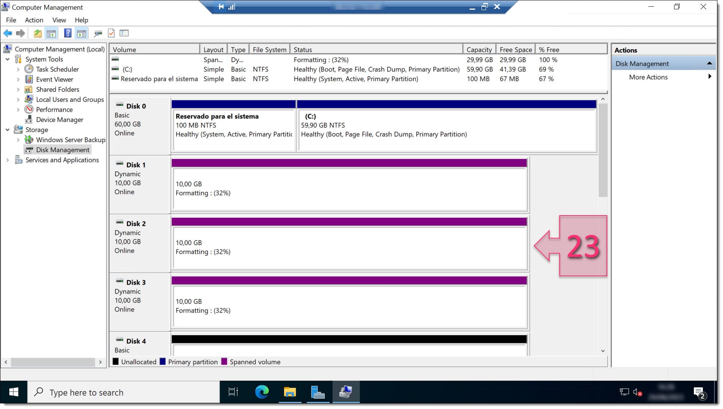
Task: Open the Windows Start menu
Action: point(13,392)
